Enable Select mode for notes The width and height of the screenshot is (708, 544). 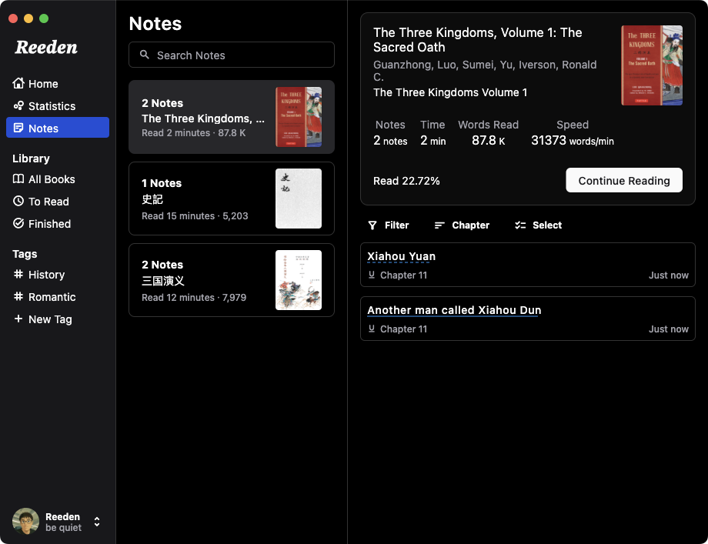(x=538, y=225)
